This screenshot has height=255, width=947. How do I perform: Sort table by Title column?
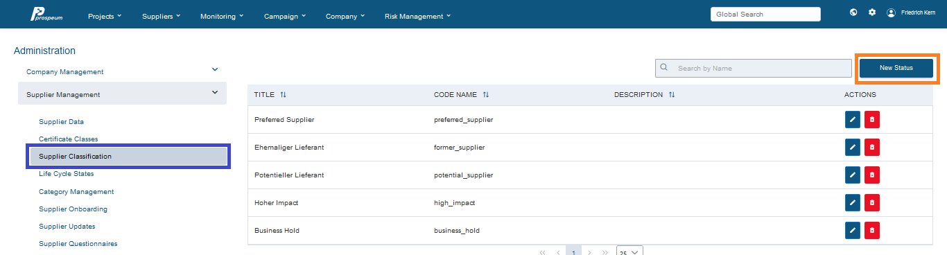tap(283, 95)
